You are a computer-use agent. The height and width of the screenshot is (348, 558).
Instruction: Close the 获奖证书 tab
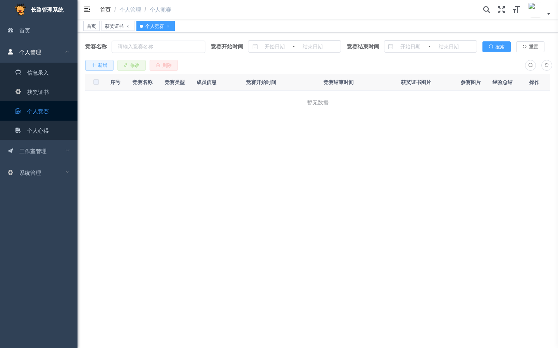point(128,26)
